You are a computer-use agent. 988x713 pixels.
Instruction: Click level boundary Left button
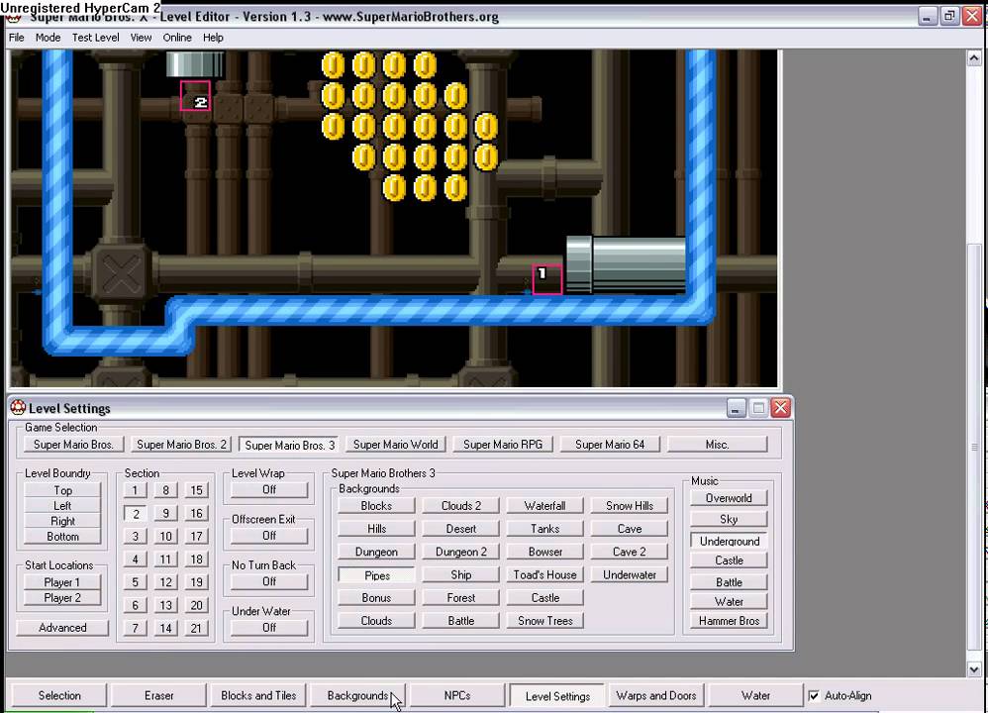(62, 506)
